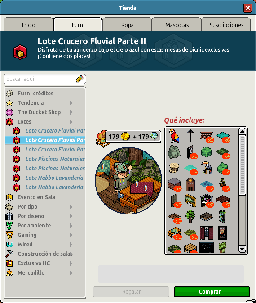Viewport: 256px width, 303px height.
Task: Click the pencil icon in search box
Action: [x=79, y=79]
